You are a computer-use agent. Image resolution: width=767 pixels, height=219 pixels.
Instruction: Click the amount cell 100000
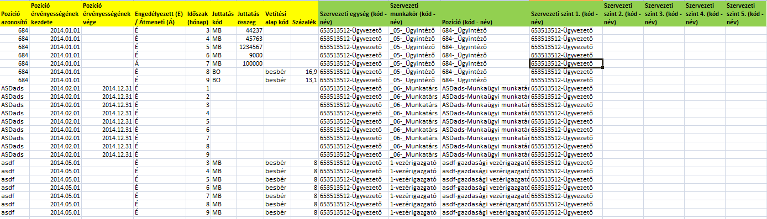(250, 63)
